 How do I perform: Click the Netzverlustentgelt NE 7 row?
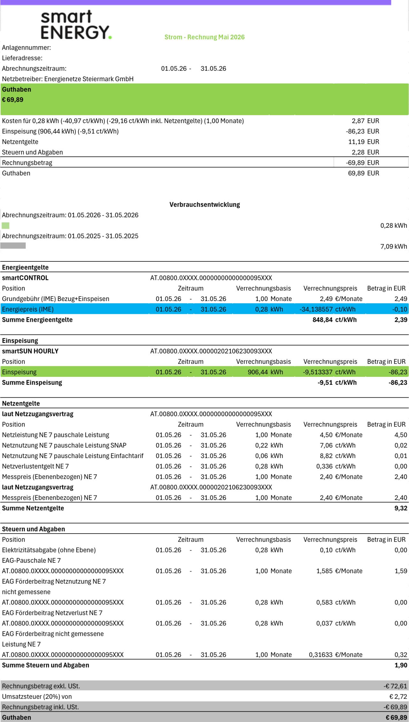204,466
